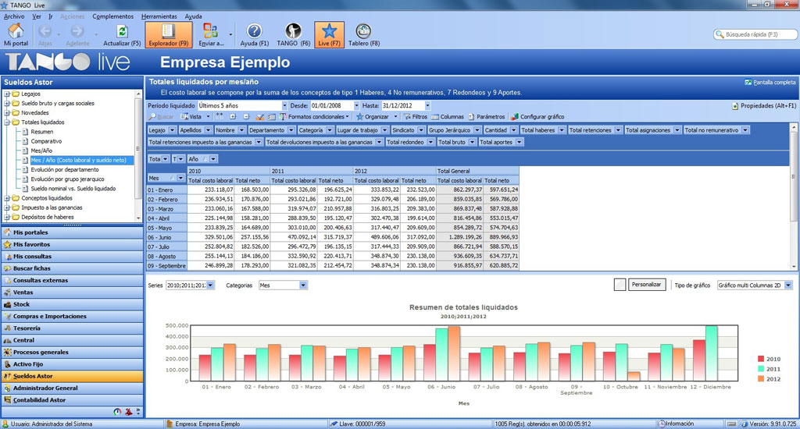Open the Complementos menu
This screenshot has height=429, width=800.
(x=112, y=16)
